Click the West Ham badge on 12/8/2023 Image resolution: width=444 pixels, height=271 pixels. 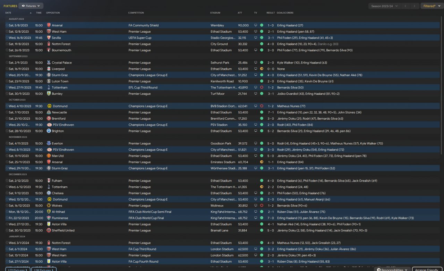click(x=49, y=32)
